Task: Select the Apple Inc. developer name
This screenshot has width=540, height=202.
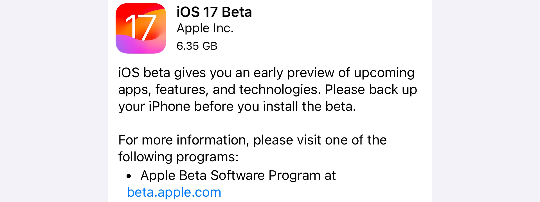Action: click(205, 28)
